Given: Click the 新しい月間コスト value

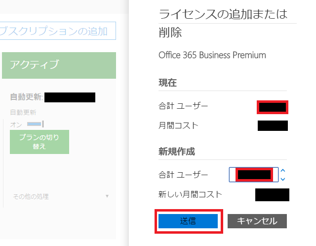Looking at the screenshot, I should coord(272,194).
